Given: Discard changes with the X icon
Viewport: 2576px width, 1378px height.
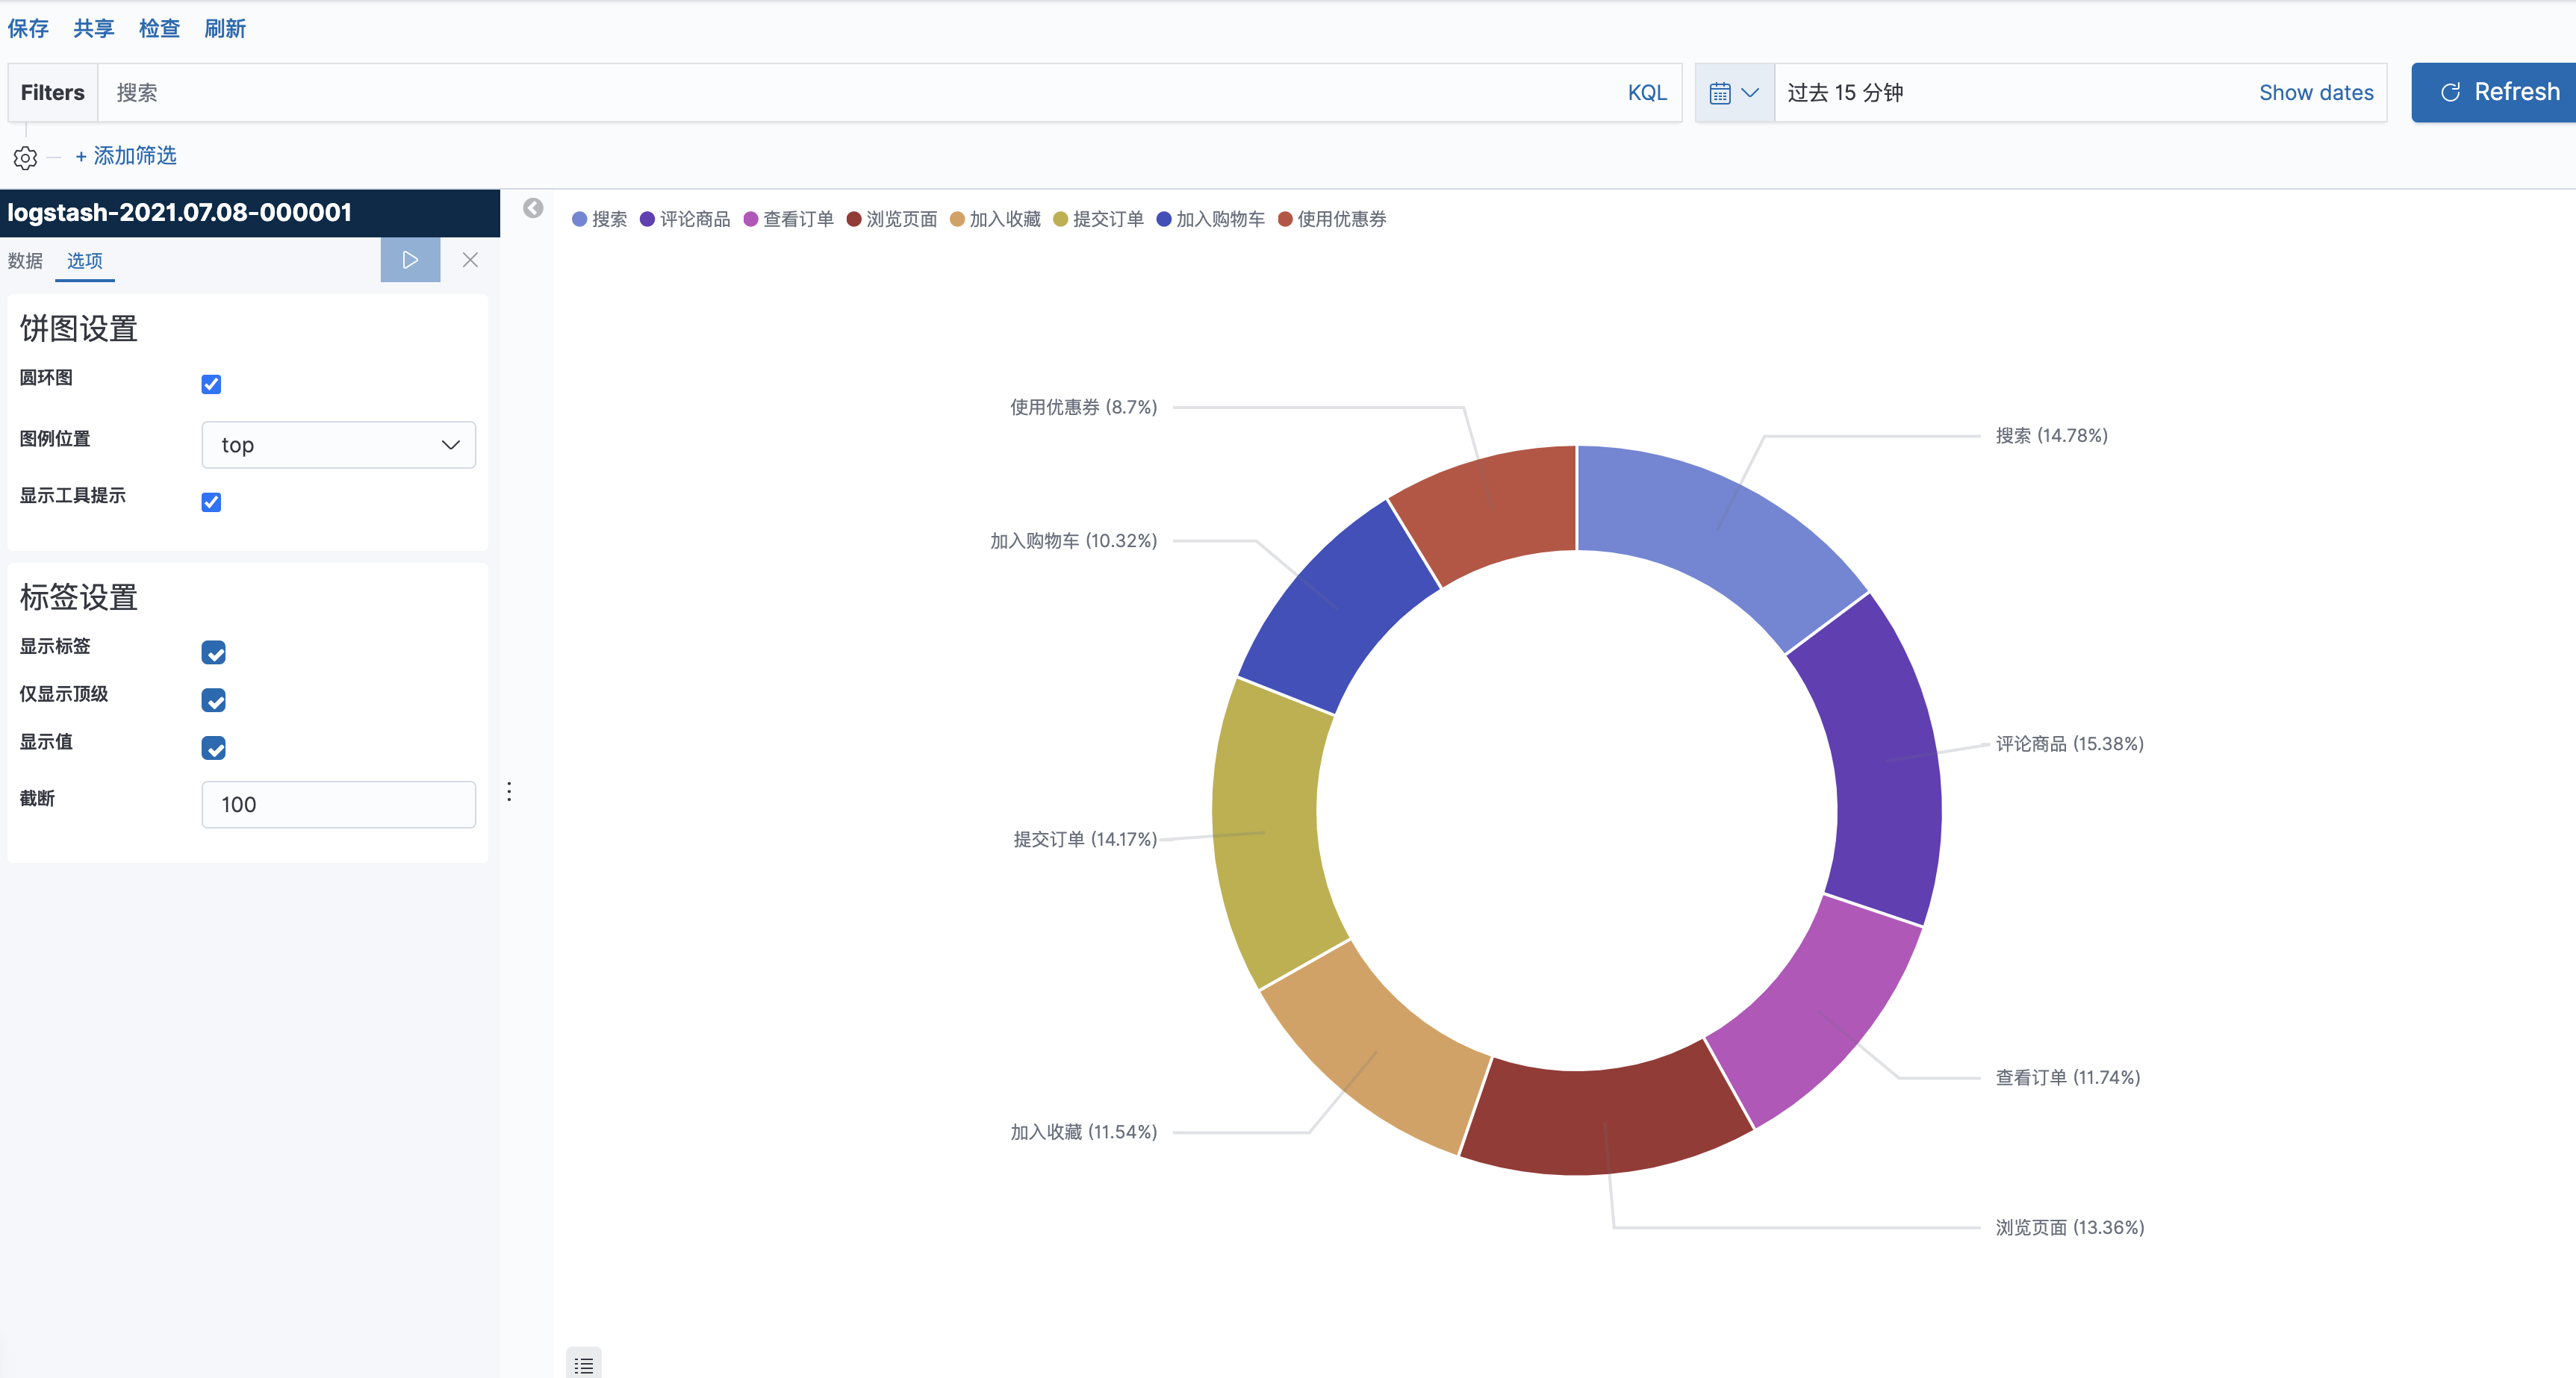Looking at the screenshot, I should pyautogui.click(x=470, y=260).
